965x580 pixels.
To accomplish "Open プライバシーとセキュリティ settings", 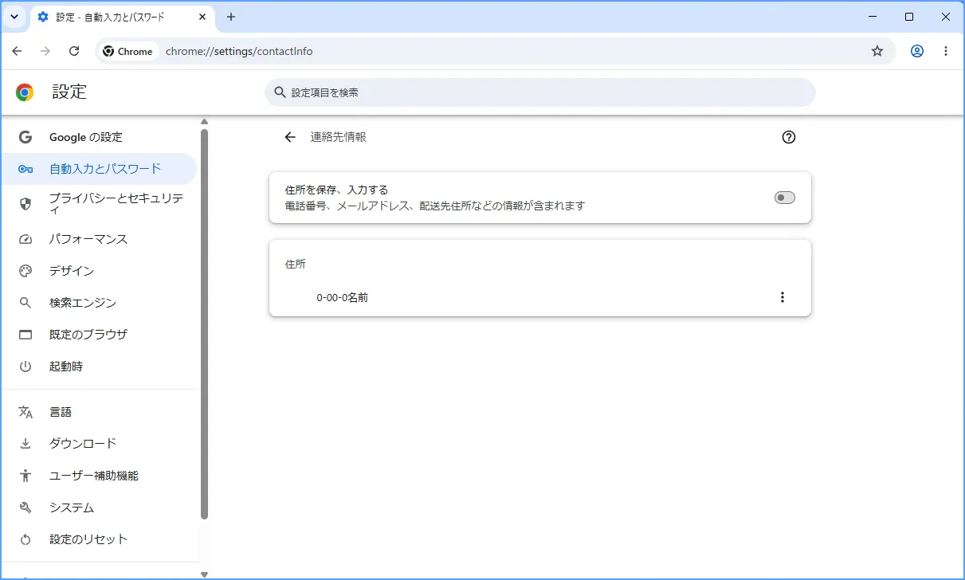I will [x=99, y=204].
